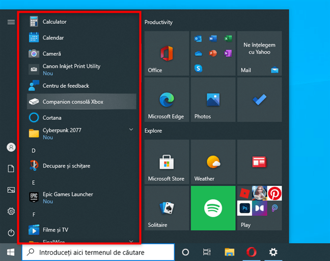
Task: Click the Pinterest icon in Play tile
Action: point(274,193)
